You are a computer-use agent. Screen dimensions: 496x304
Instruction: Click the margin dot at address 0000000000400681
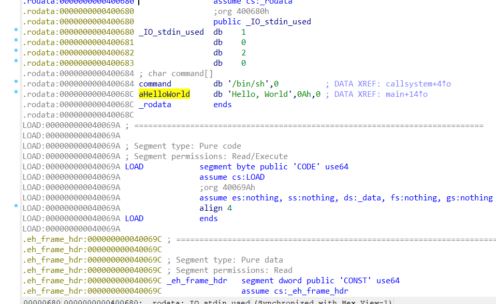click(x=16, y=40)
